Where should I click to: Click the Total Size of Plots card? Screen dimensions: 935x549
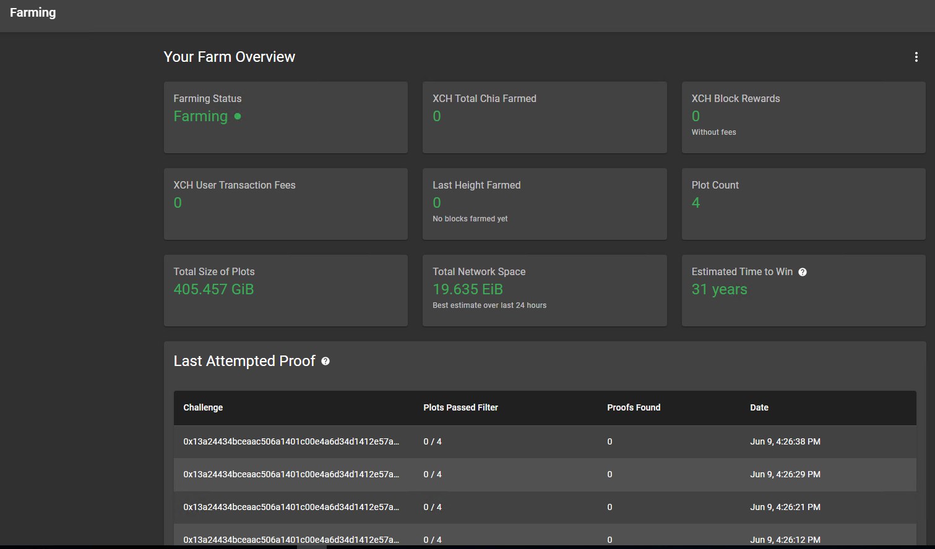(285, 290)
